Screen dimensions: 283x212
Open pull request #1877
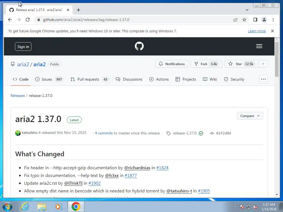click(131, 175)
